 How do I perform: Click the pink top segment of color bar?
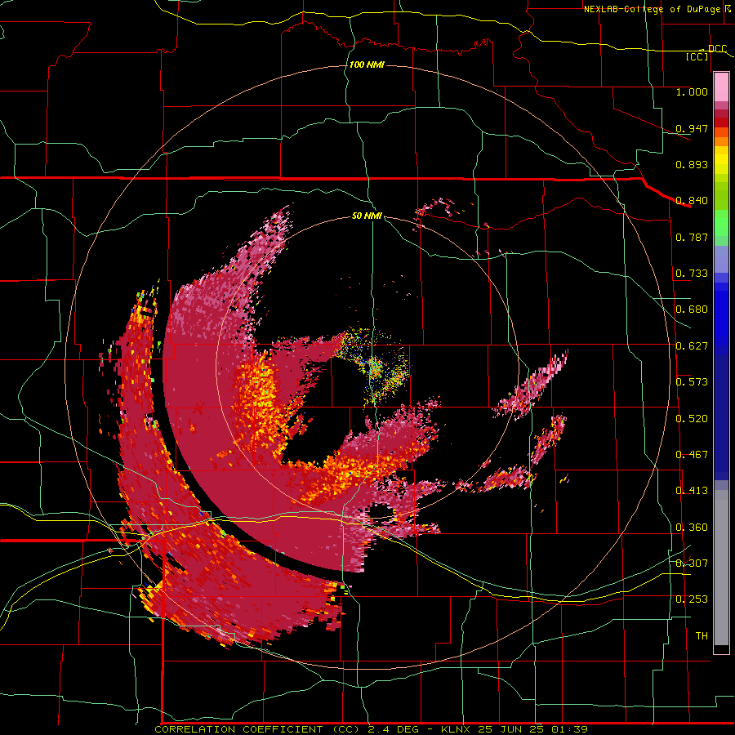pyautogui.click(x=721, y=87)
